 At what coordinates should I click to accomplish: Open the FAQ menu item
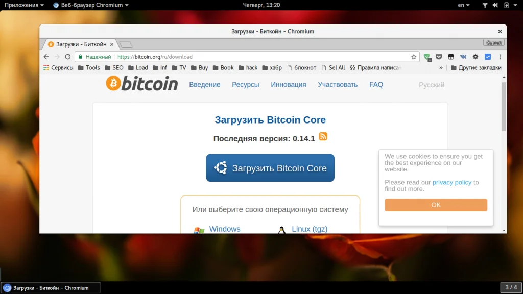(376, 85)
